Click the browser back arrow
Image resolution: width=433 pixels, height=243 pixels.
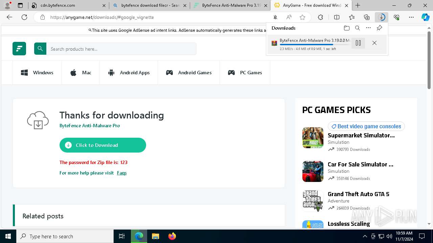[x=9, y=17]
